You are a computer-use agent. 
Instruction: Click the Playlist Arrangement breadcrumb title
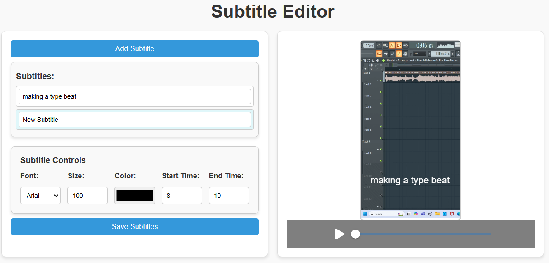tap(400, 60)
